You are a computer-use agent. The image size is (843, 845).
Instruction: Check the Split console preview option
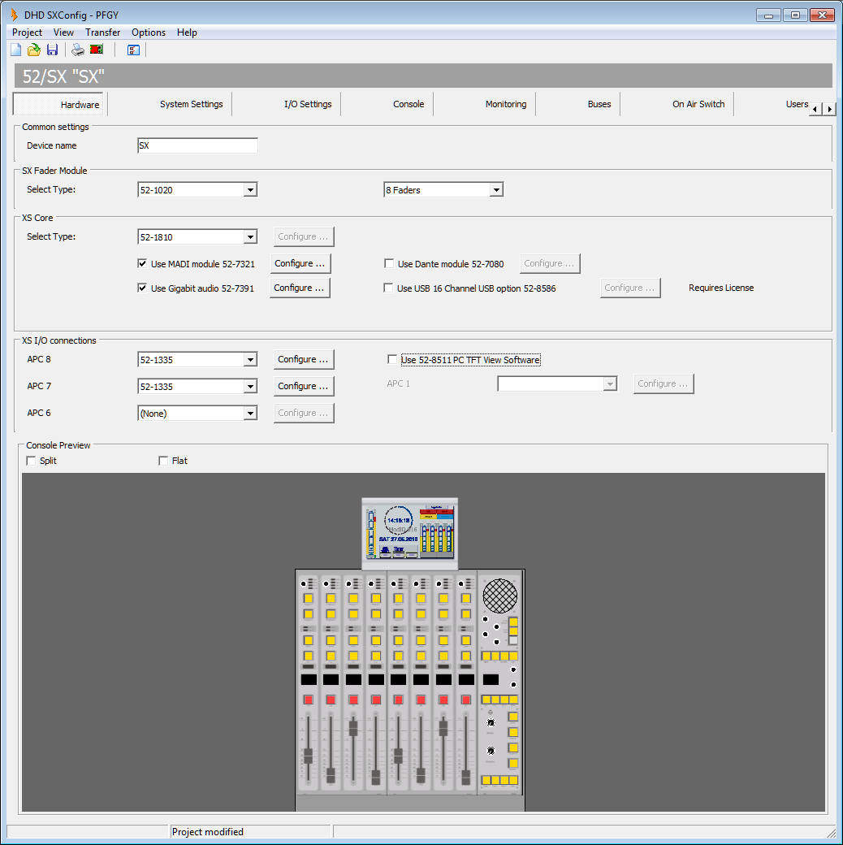point(31,461)
